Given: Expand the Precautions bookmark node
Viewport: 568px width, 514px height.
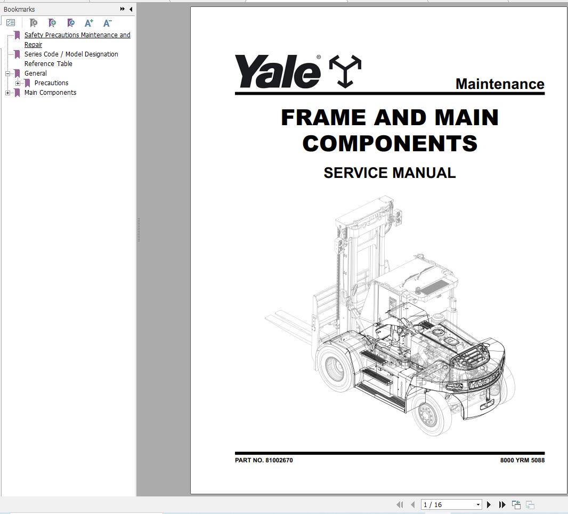Looking at the screenshot, I should click(x=18, y=83).
